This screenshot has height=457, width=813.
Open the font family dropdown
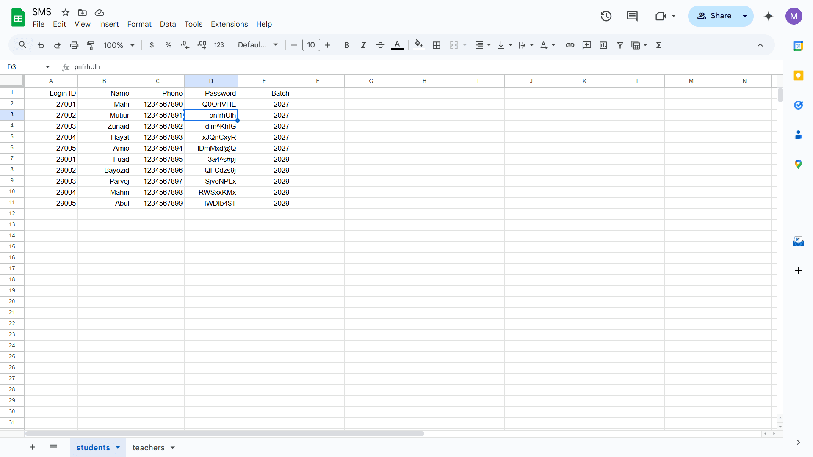257,45
